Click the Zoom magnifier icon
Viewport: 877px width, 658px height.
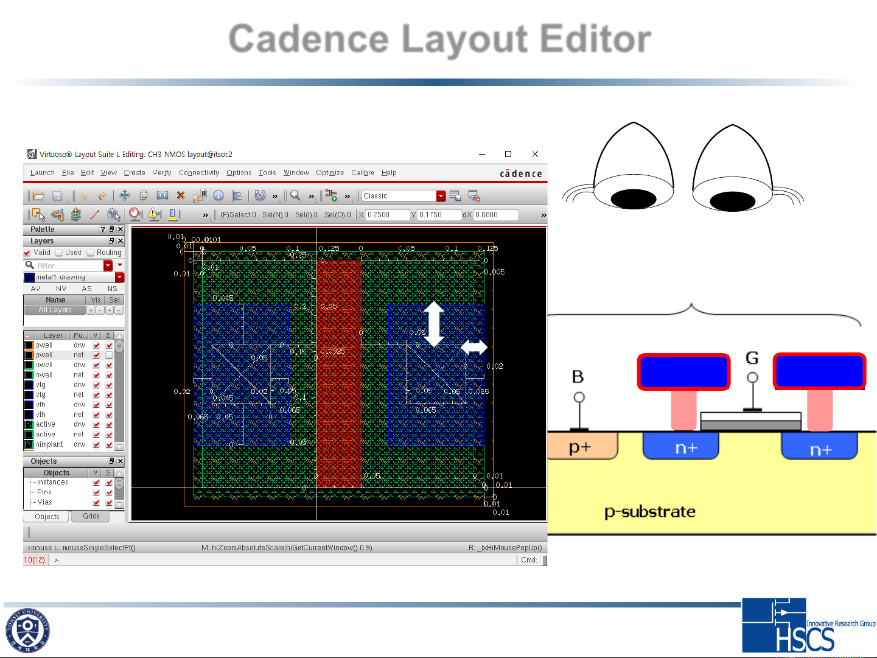[295, 195]
